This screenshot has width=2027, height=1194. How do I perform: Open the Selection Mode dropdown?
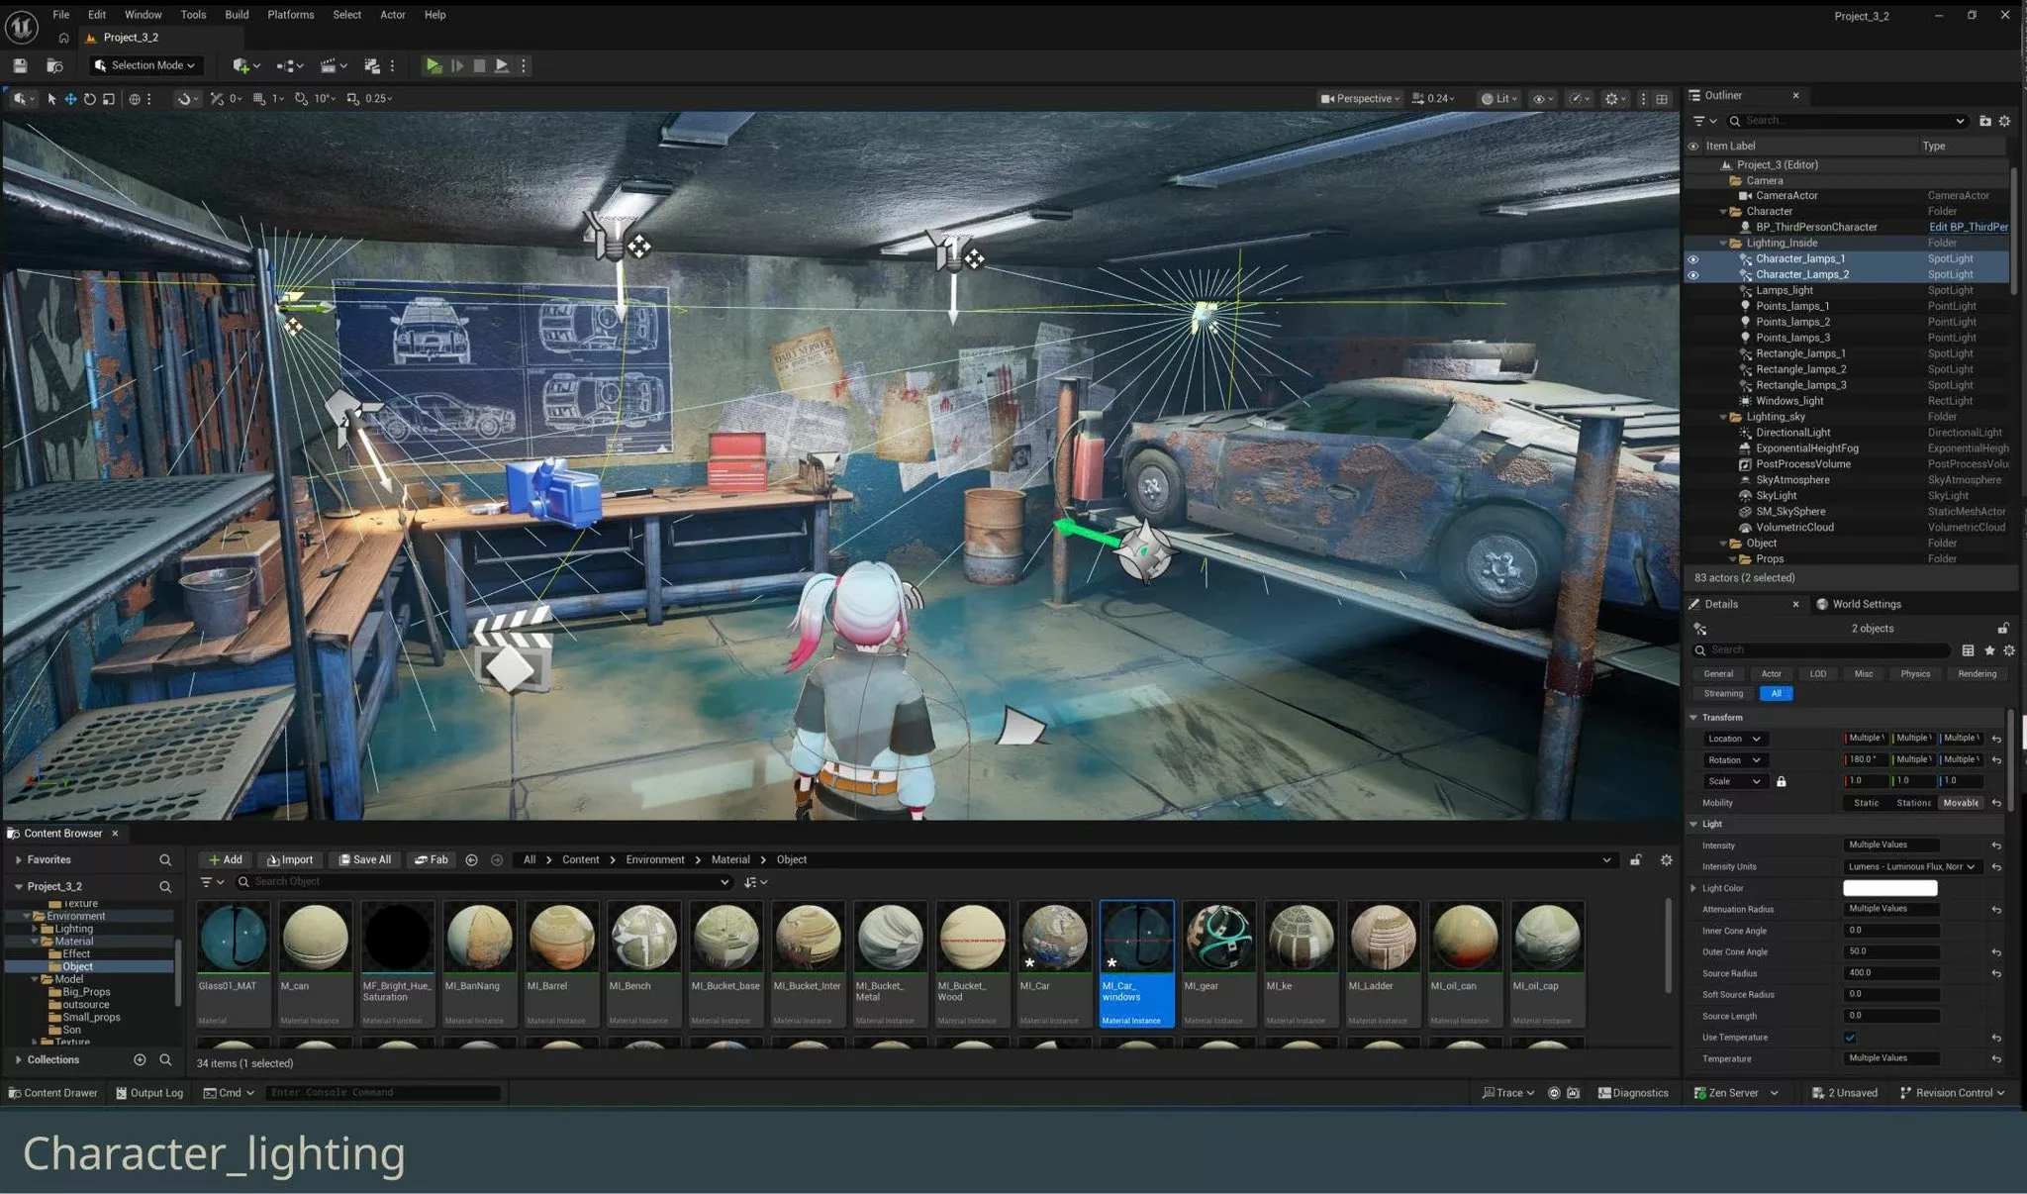tap(146, 65)
